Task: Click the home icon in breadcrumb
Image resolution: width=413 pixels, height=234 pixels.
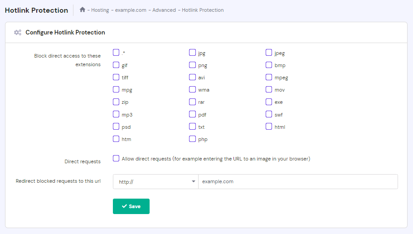Action: [82, 10]
